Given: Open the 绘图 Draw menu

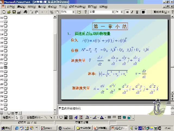Looking at the screenshot, I should coord(8,117).
